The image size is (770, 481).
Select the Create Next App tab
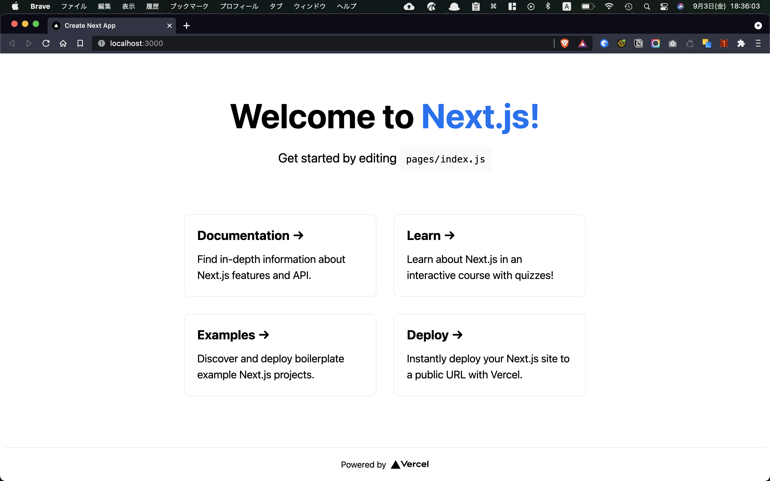point(111,26)
